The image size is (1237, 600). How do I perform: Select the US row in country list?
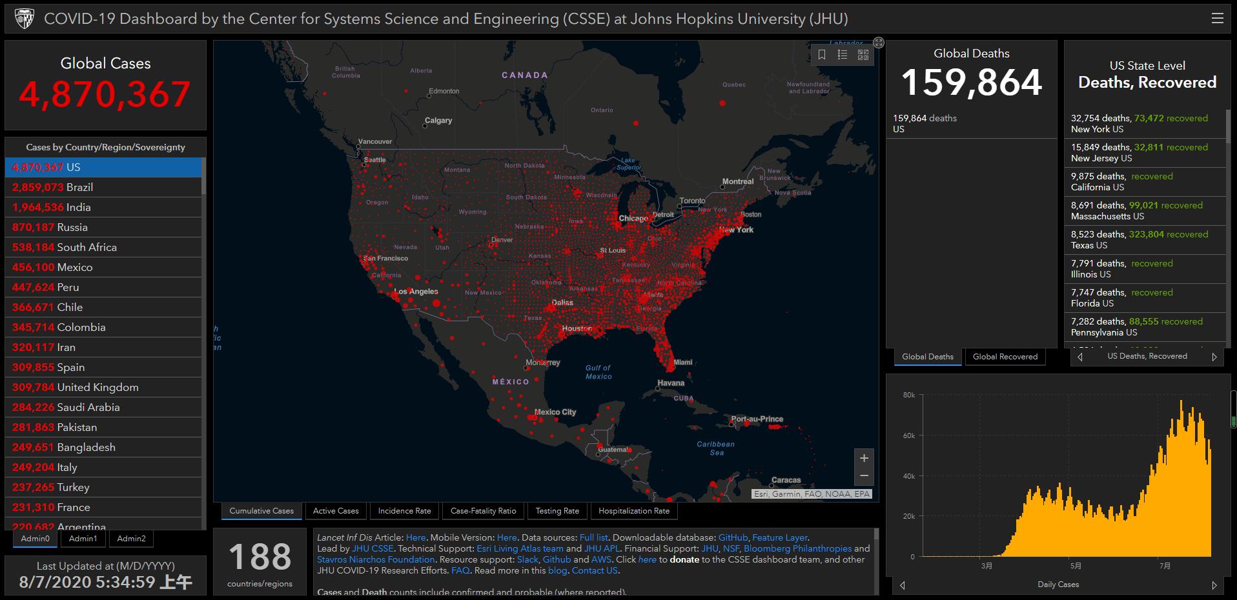103,167
